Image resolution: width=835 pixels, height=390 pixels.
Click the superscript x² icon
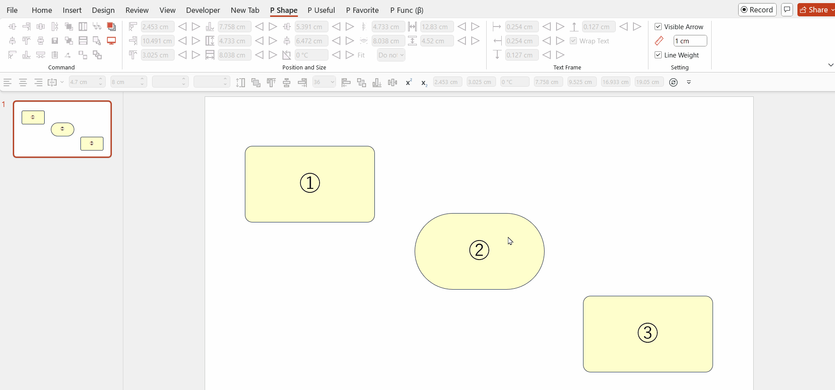tap(409, 82)
